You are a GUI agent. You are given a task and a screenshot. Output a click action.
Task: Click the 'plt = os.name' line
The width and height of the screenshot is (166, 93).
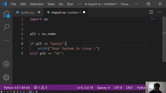pyautogui.click(x=43, y=34)
